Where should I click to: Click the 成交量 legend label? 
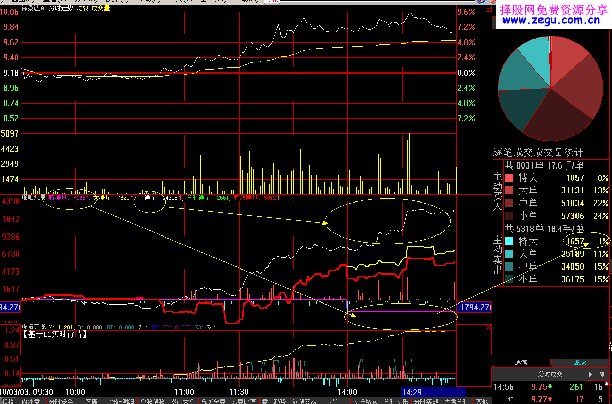[x=101, y=8]
